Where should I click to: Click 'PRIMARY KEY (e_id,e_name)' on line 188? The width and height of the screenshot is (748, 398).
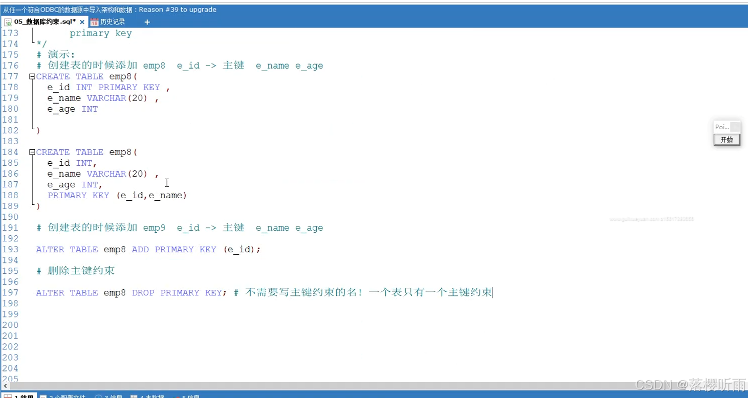pos(117,195)
